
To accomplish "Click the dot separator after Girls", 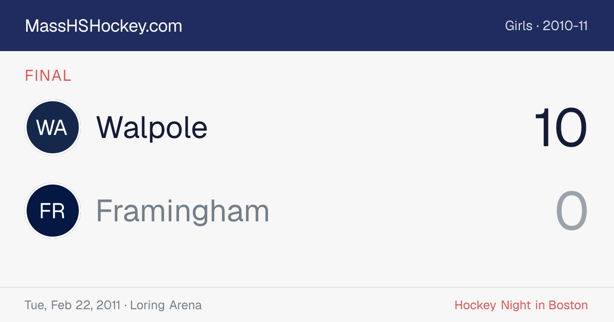I will 538,26.
